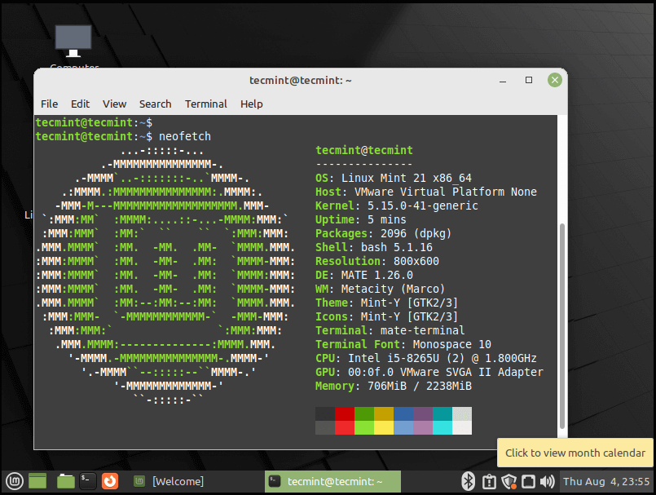Open the Edit menu
Screen dimensions: 656x495
click(80, 104)
